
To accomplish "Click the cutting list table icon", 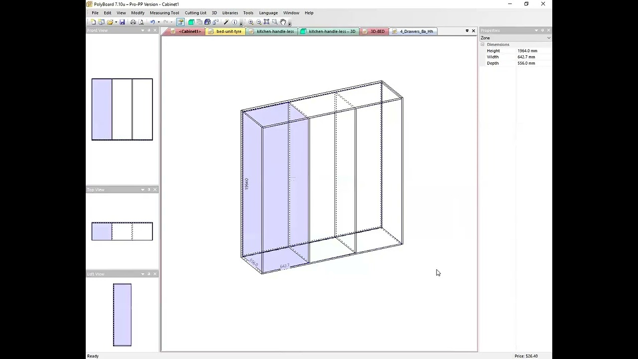I will tap(199, 22).
